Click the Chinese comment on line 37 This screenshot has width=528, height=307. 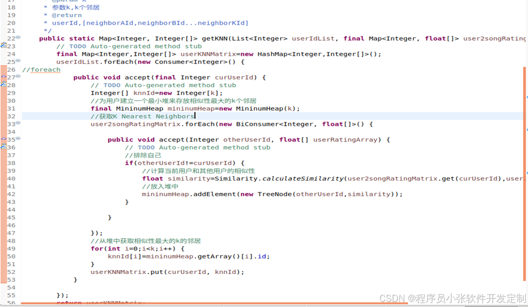143,155
